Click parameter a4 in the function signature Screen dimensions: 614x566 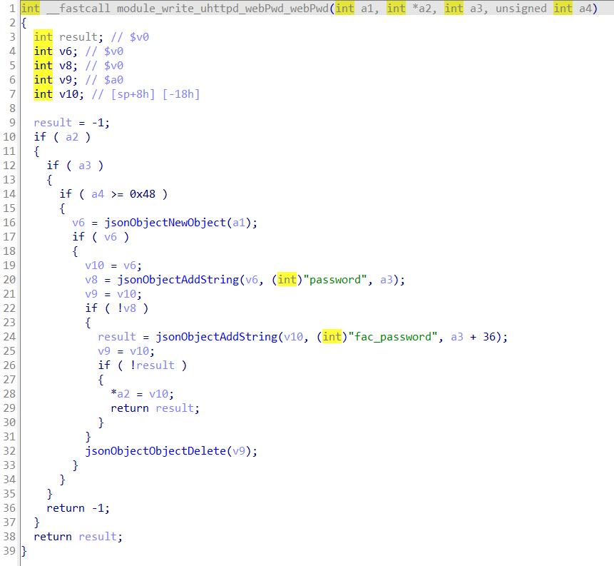[x=585, y=9]
